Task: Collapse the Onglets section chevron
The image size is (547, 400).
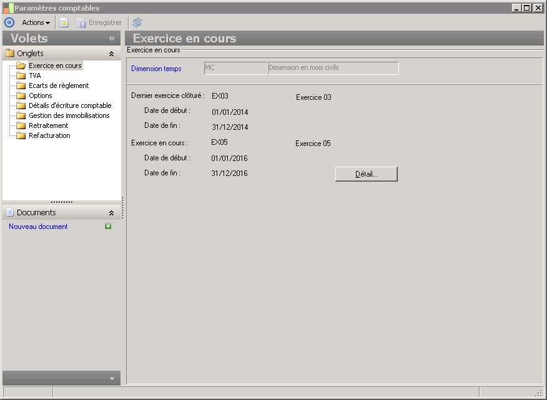Action: 111,54
